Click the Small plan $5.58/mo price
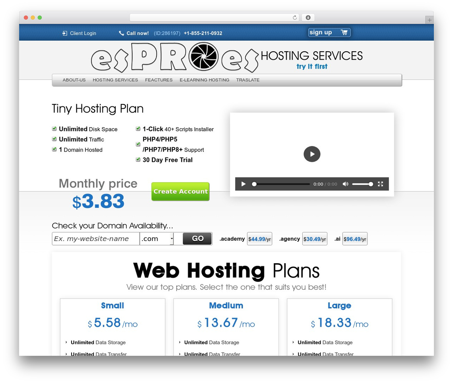This screenshot has height=383, width=453. (x=113, y=323)
